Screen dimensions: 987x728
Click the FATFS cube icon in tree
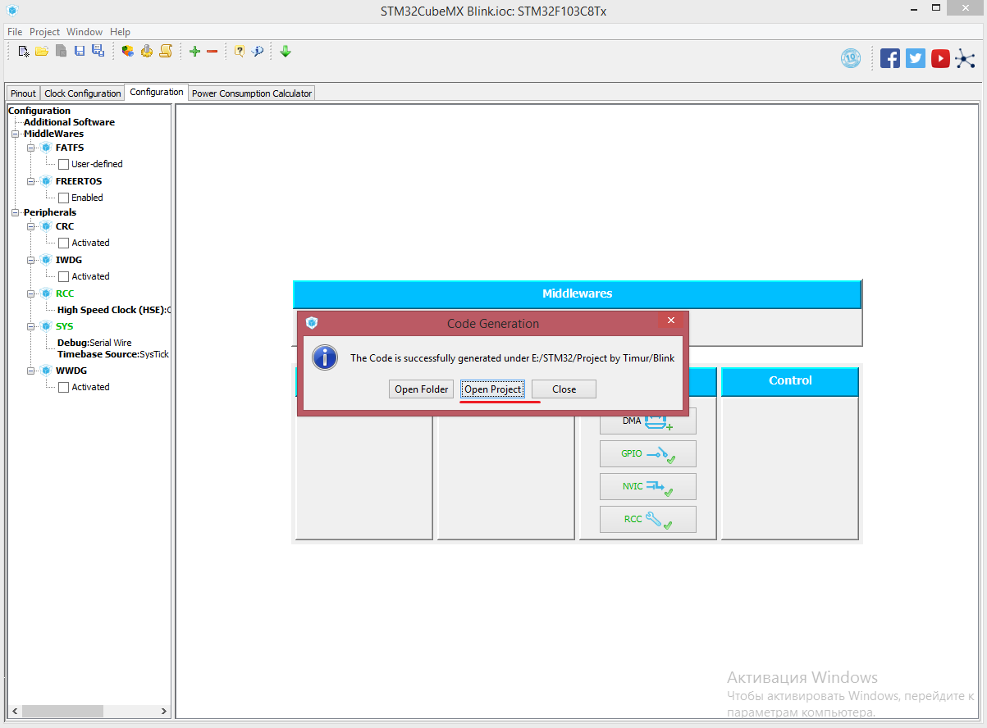click(x=47, y=148)
